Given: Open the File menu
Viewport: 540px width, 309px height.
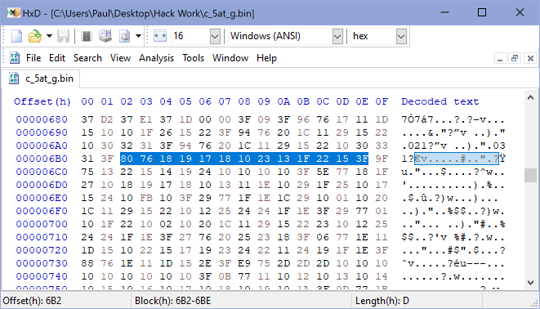Looking at the screenshot, I should (33, 58).
